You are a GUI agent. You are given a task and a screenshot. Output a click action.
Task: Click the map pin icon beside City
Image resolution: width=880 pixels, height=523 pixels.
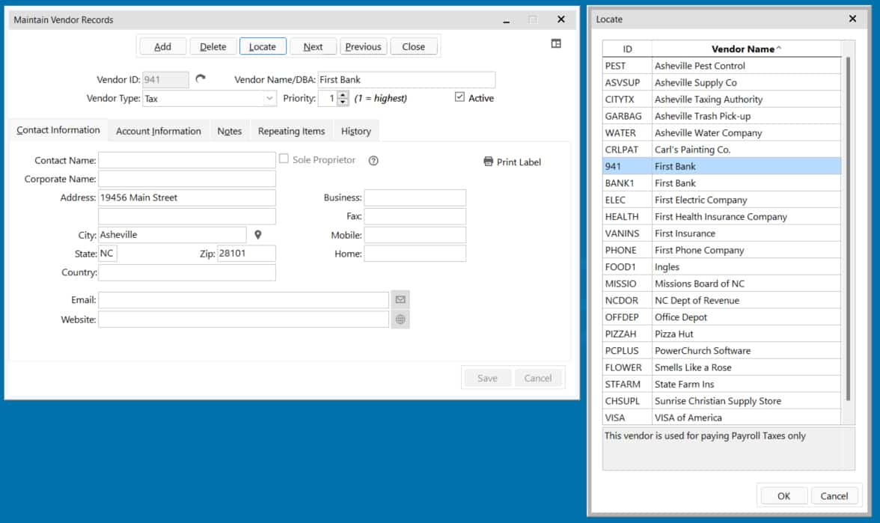(x=257, y=235)
